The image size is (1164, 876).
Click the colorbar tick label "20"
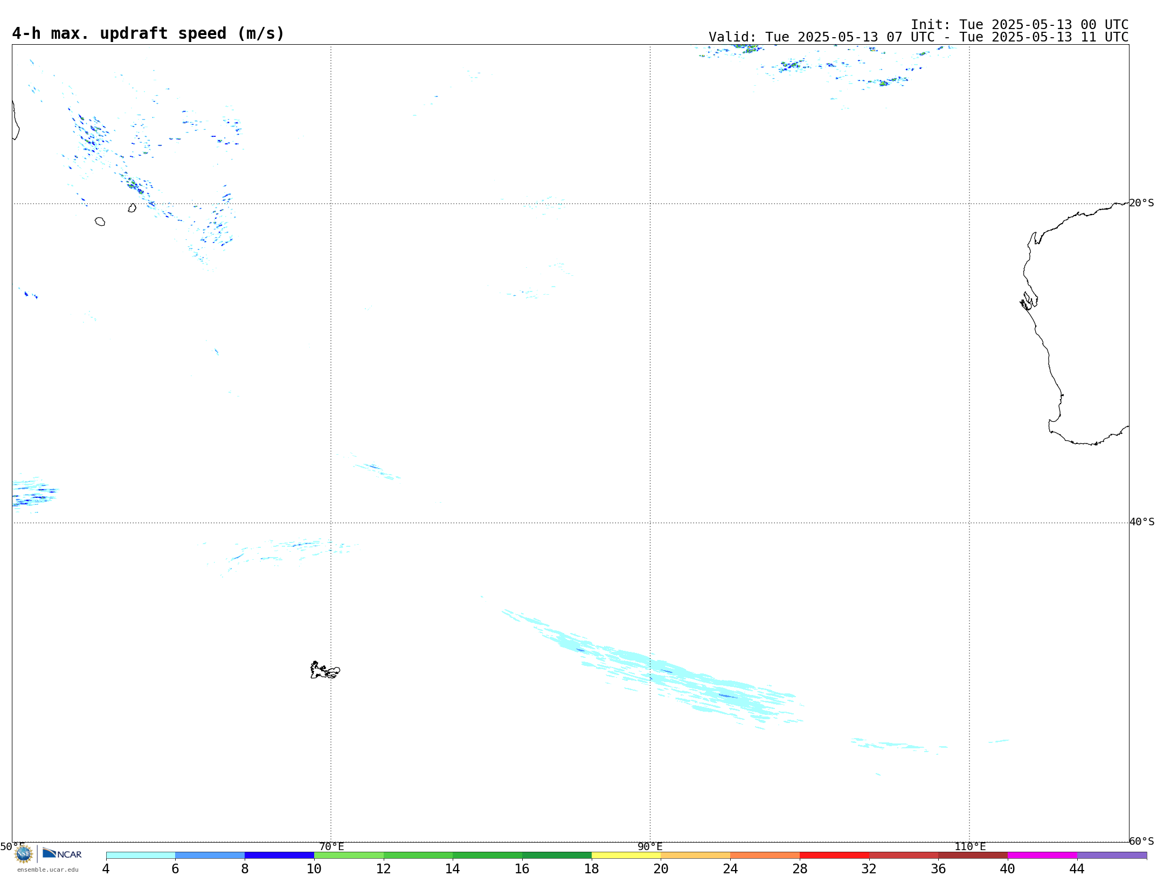point(661,869)
